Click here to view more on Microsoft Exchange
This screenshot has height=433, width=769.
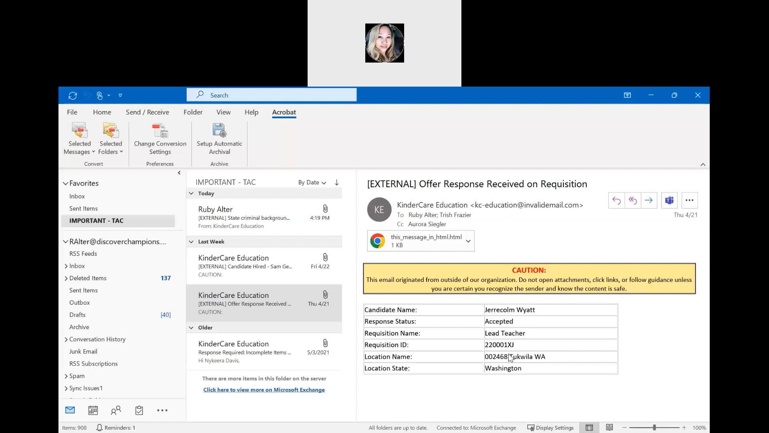pyautogui.click(x=264, y=389)
